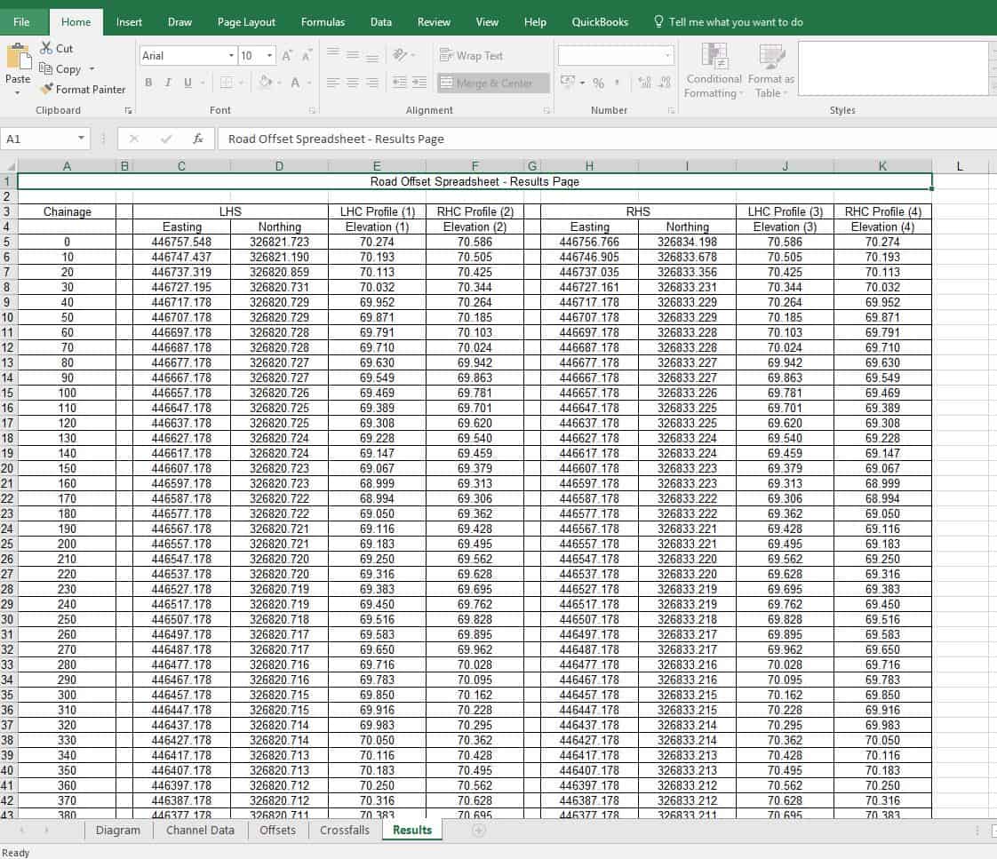Apply the borders icon
997x859 pixels.
click(226, 83)
